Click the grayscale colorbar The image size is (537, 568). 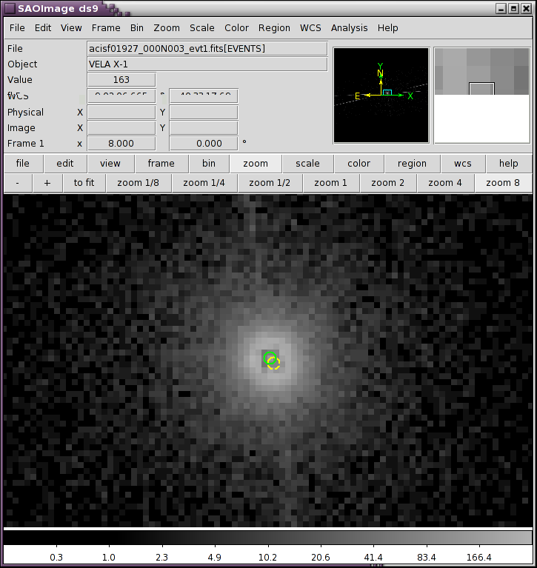268,537
